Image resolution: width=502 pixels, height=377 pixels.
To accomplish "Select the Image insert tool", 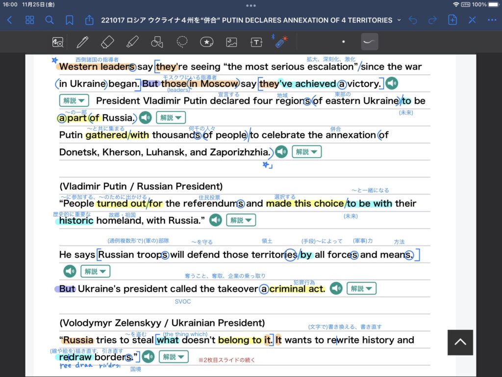I will [x=231, y=42].
